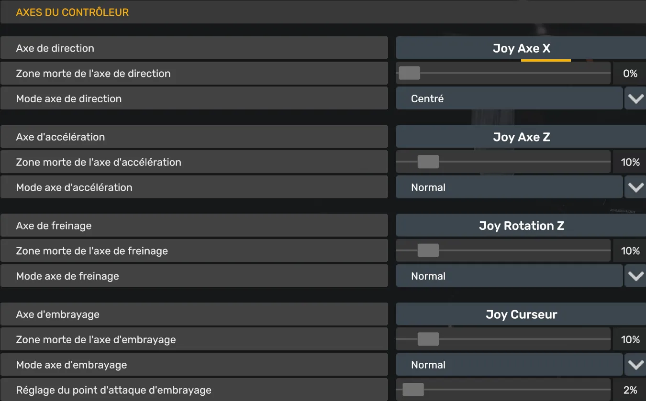
Task: Click chevron arrow for Mode axe d'embrayage
Action: click(636, 365)
